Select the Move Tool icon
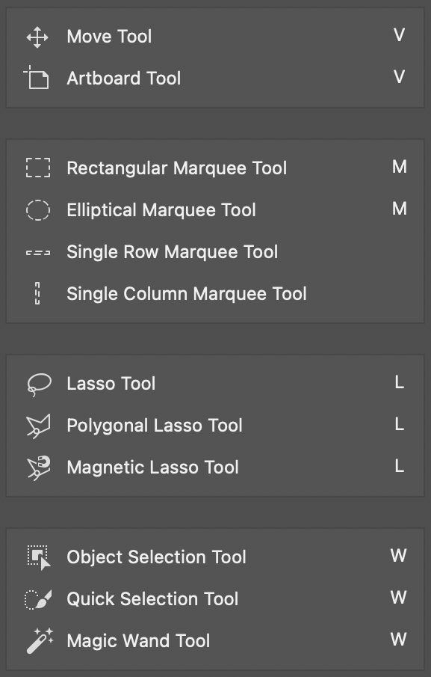The image size is (431, 677). pyautogui.click(x=37, y=37)
